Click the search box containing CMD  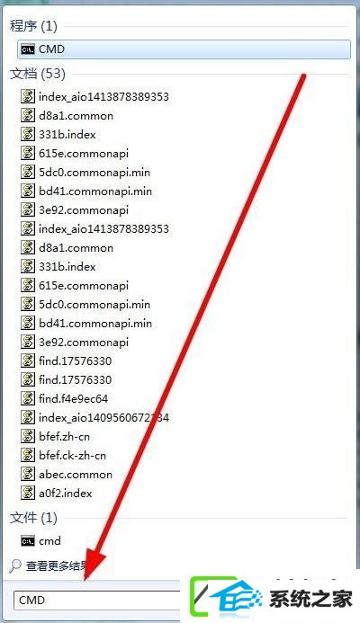coord(97,600)
